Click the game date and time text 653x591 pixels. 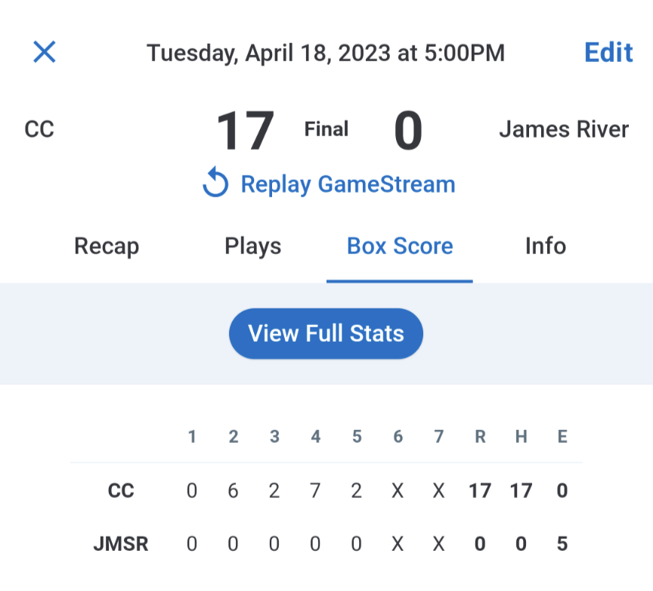326,53
